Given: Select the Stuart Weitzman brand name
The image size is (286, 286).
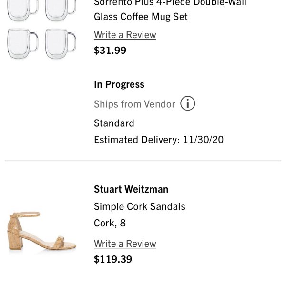Looking at the screenshot, I should (131, 189).
